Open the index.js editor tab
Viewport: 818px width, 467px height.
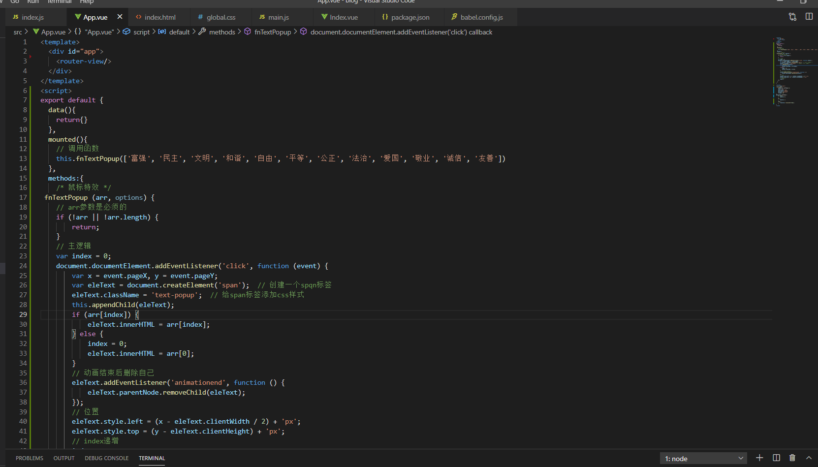pos(29,17)
